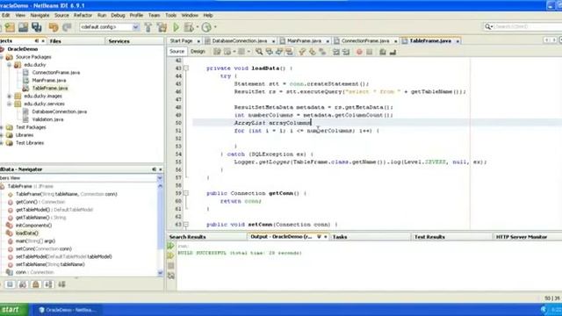Click the Windows start button
This screenshot has width=562, height=316.
point(14,310)
